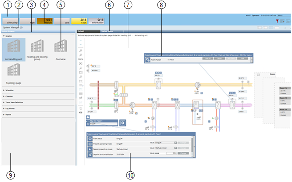Open the Air handling unit graphic
This screenshot has width=292, height=182.
click(x=13, y=50)
